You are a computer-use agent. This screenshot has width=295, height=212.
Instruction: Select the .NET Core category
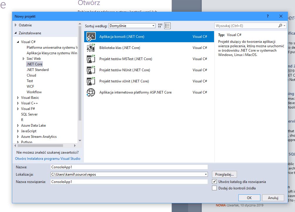[x=34, y=64]
